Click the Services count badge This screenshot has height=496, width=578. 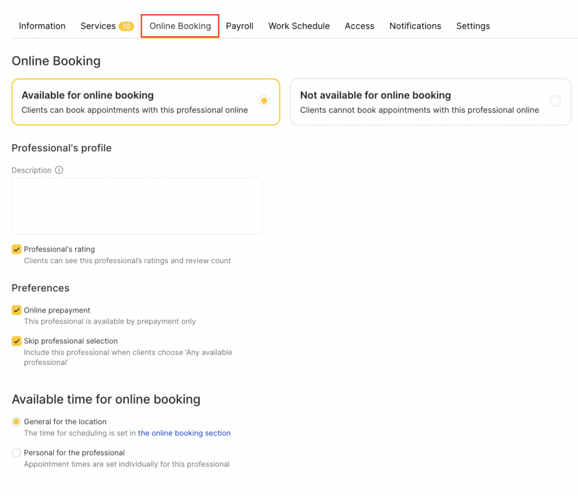pos(126,27)
